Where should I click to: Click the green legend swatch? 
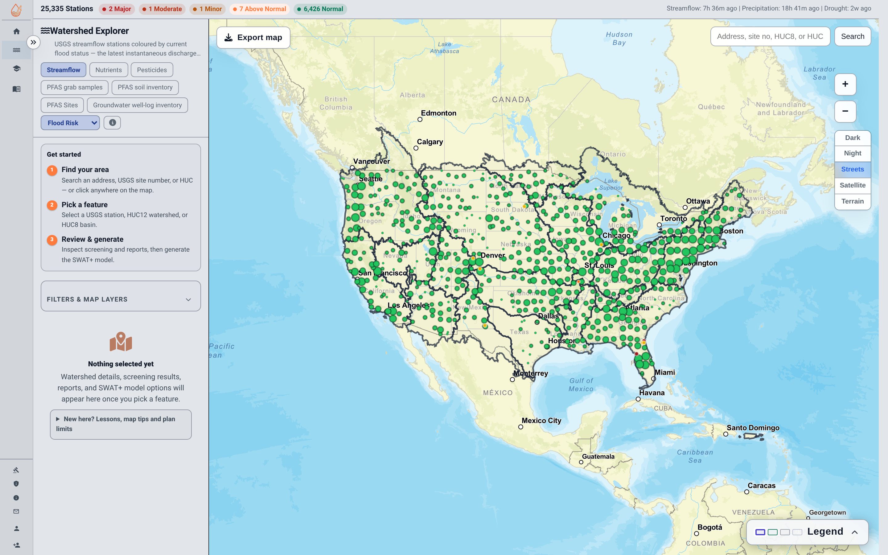[773, 532]
